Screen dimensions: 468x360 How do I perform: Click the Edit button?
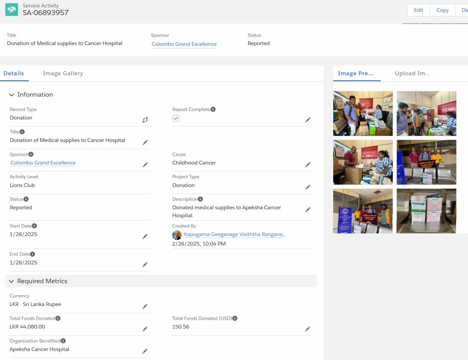[419, 10]
